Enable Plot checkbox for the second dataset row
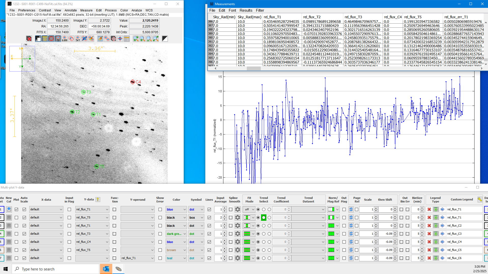Image resolution: width=488 pixels, height=274 pixels. coord(17,218)
